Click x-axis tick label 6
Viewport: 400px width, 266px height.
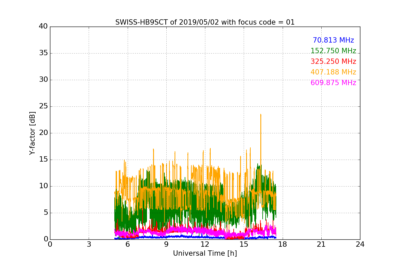pos(128,244)
